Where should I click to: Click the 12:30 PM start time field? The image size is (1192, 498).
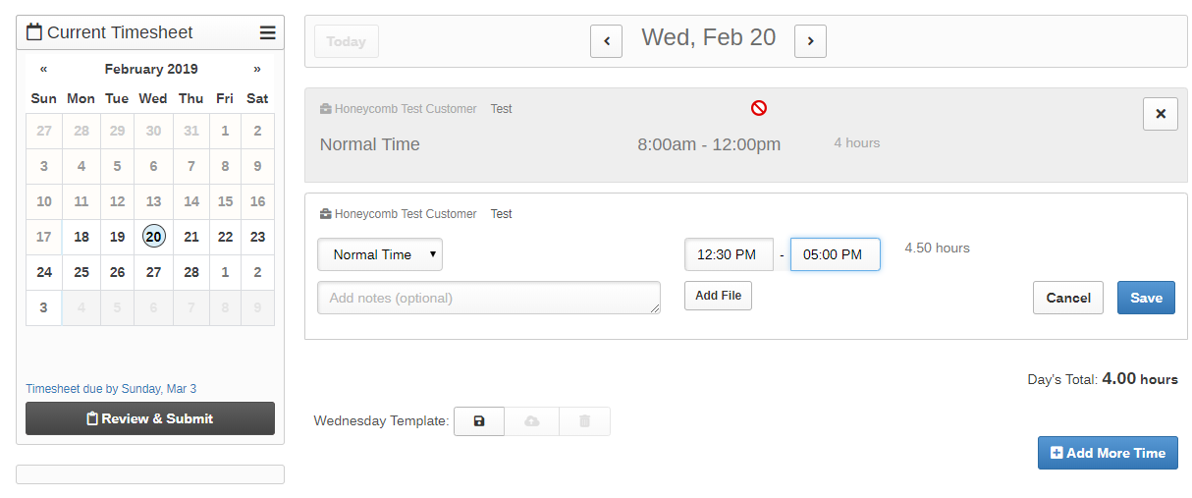coord(728,254)
